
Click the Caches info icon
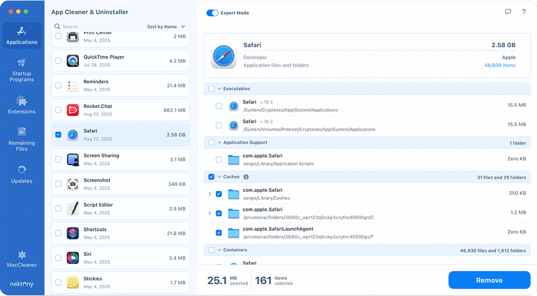pos(246,177)
